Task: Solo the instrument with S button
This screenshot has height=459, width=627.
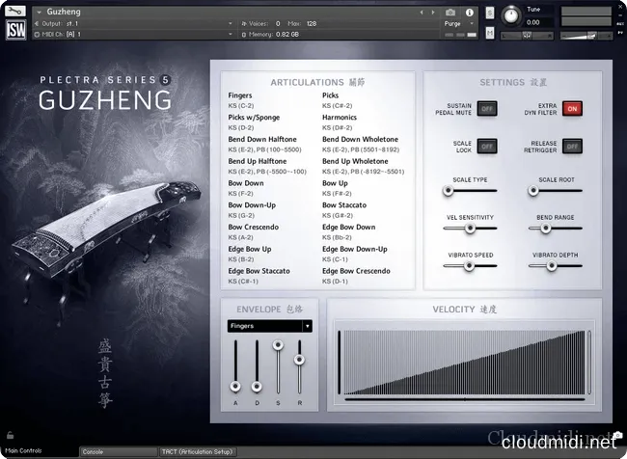Action: click(490, 13)
